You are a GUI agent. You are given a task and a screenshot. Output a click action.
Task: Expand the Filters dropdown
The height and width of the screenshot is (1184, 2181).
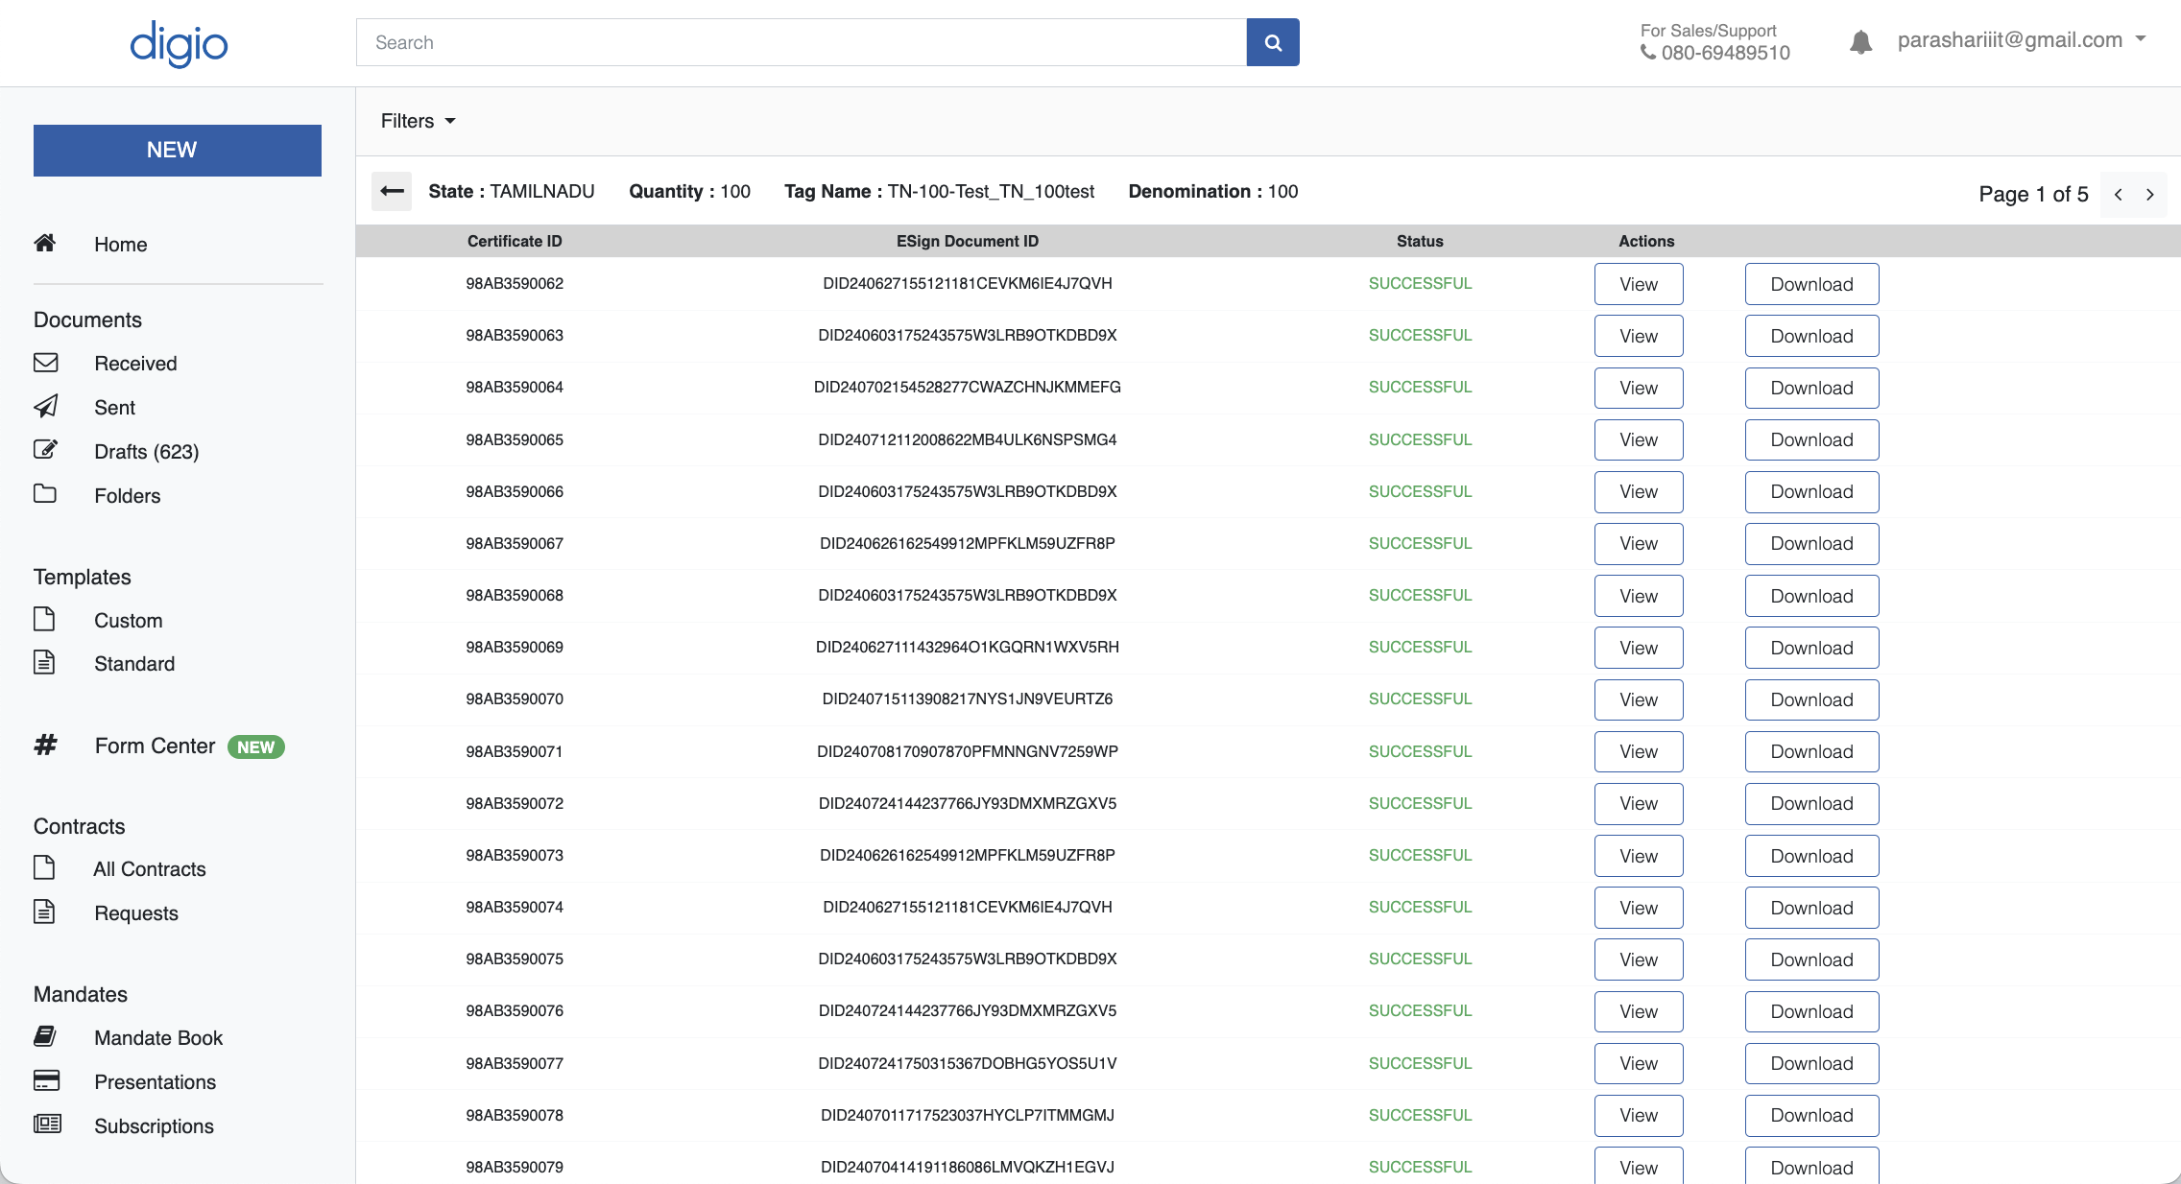[418, 121]
